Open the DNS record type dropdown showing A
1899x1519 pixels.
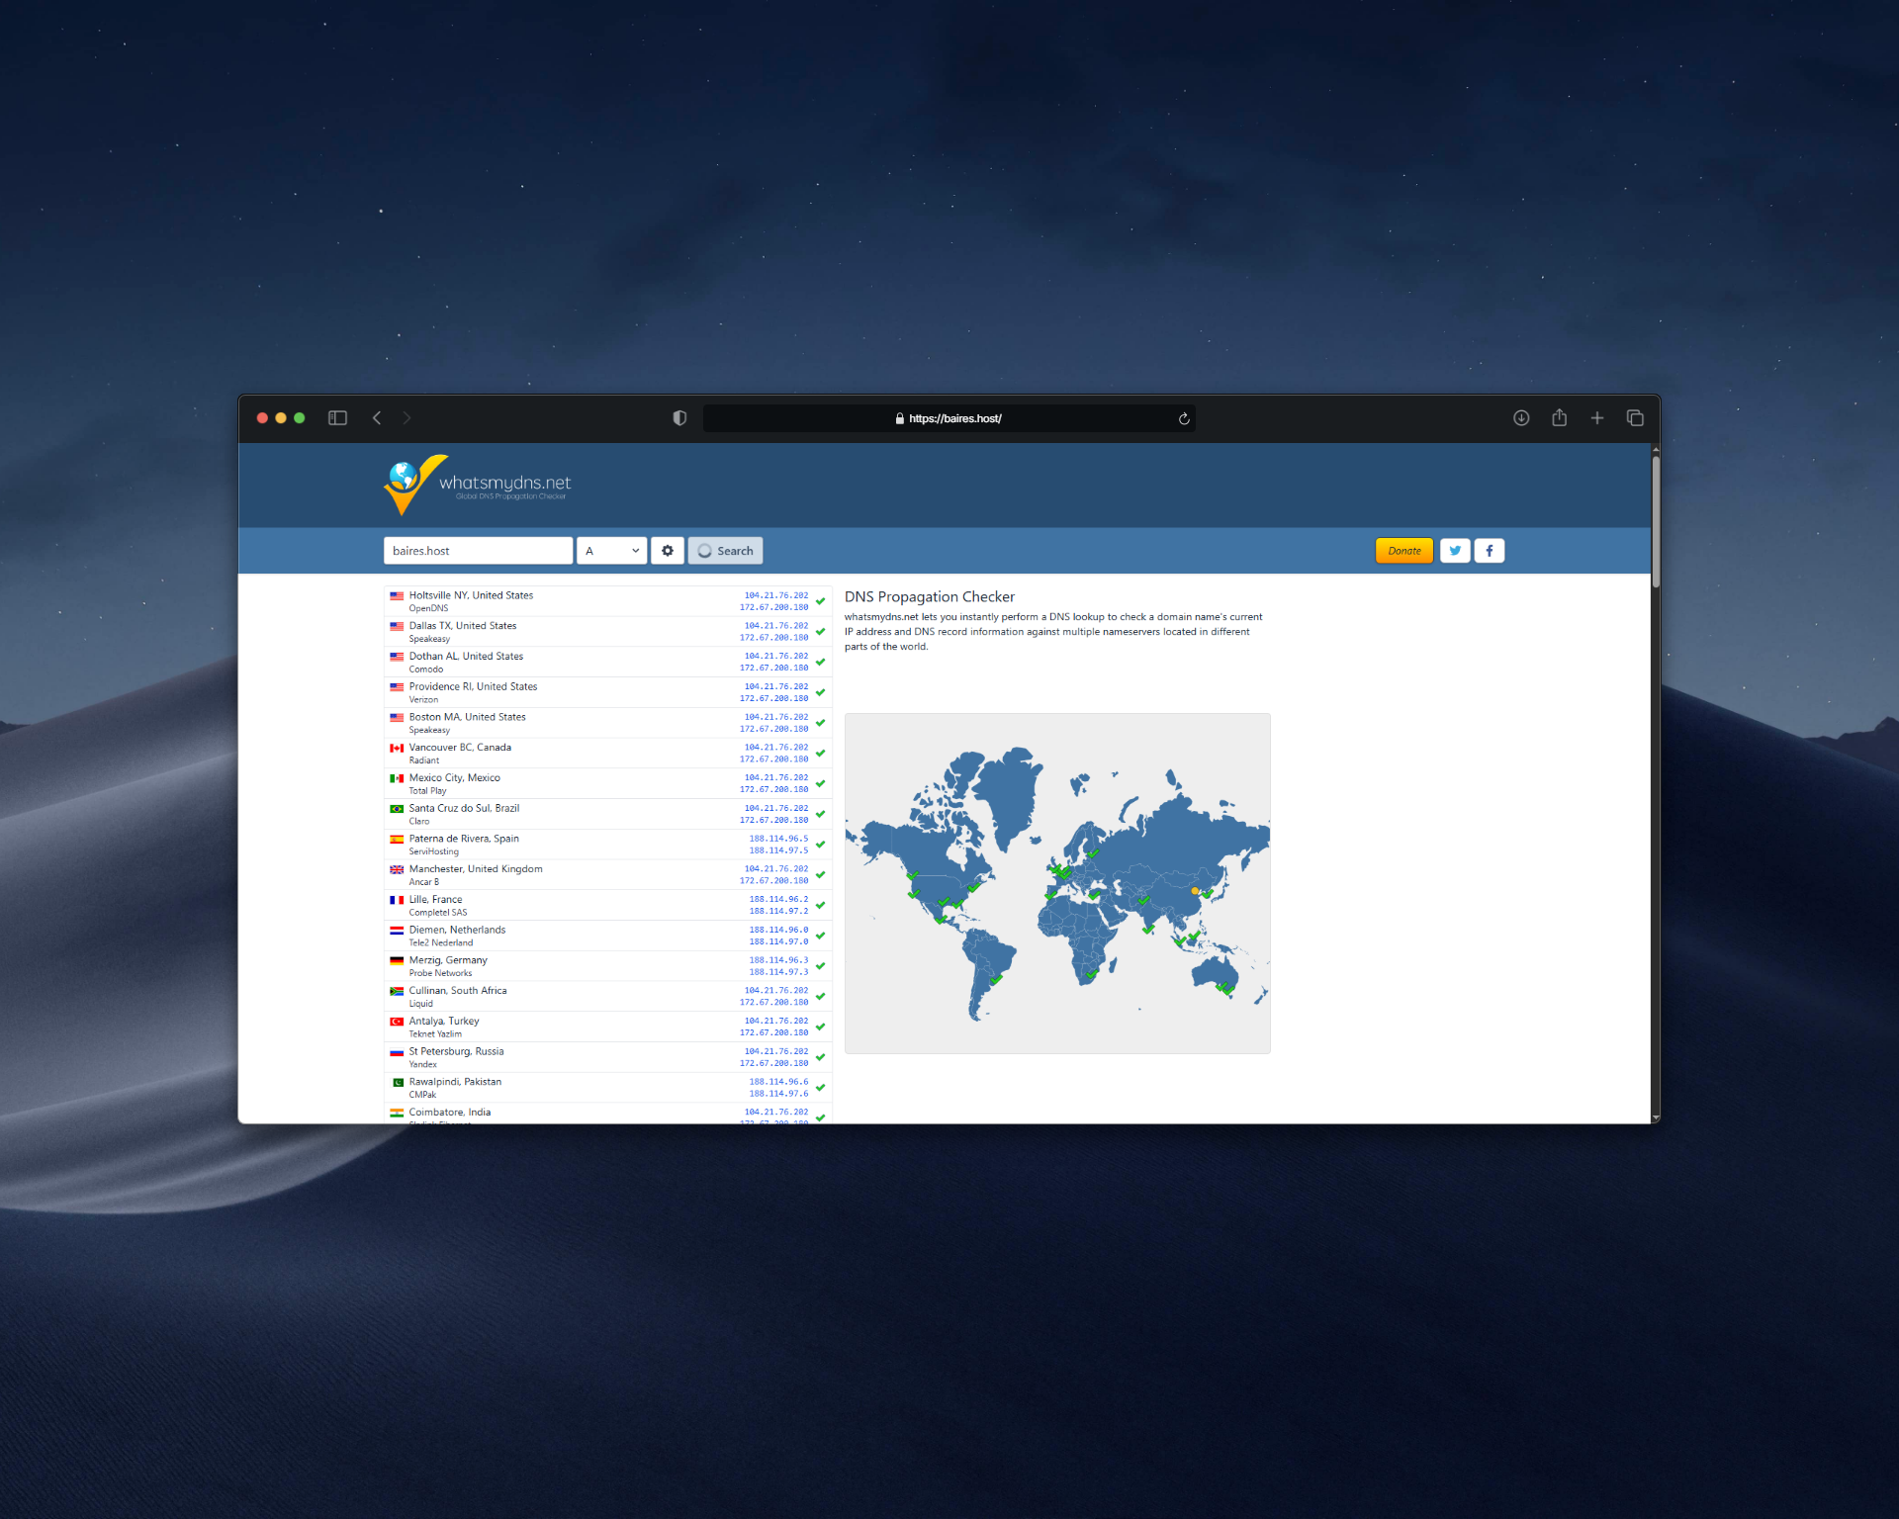(611, 551)
